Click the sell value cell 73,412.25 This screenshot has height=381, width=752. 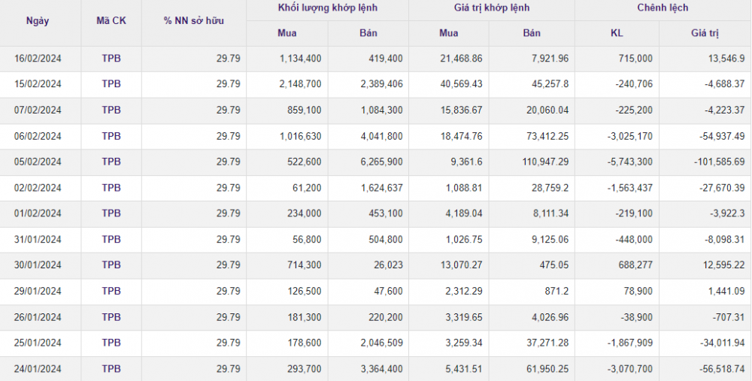point(545,136)
